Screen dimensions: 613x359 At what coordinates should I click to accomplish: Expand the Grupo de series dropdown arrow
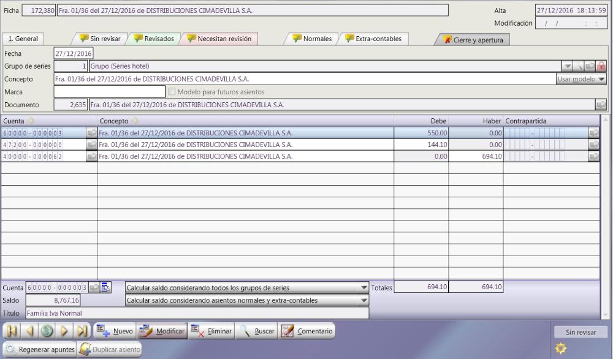click(568, 66)
